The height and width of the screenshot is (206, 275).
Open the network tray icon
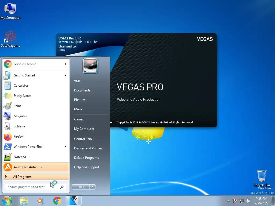[241, 201]
